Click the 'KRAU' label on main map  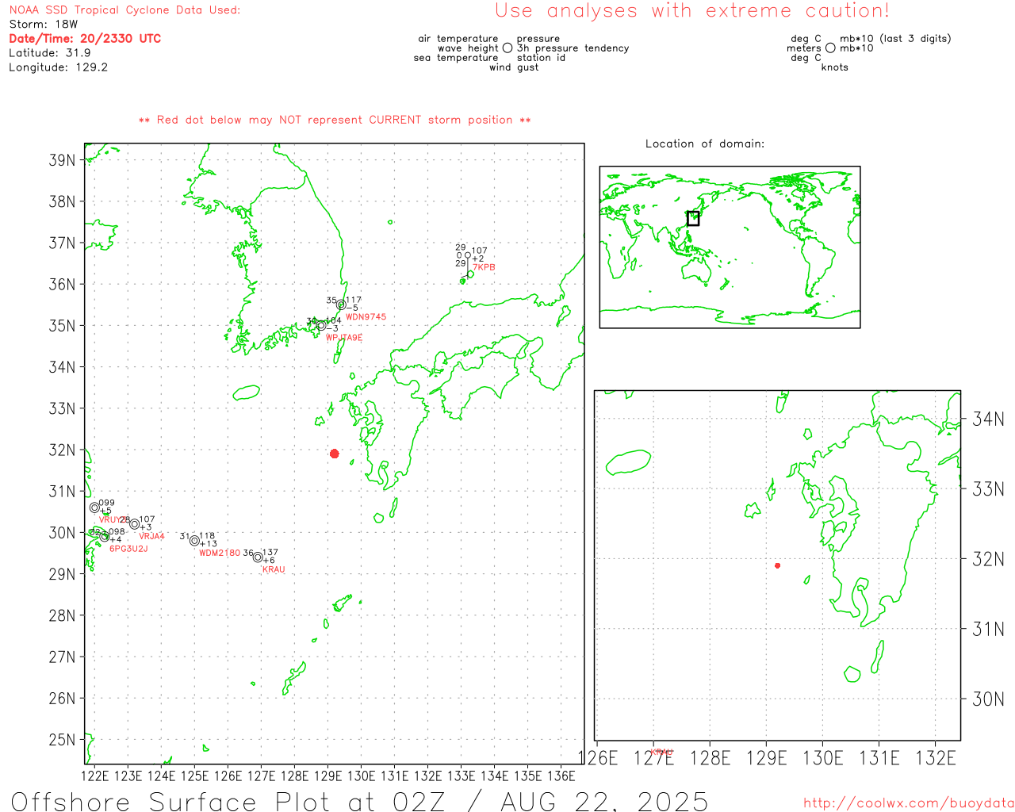pyautogui.click(x=274, y=570)
